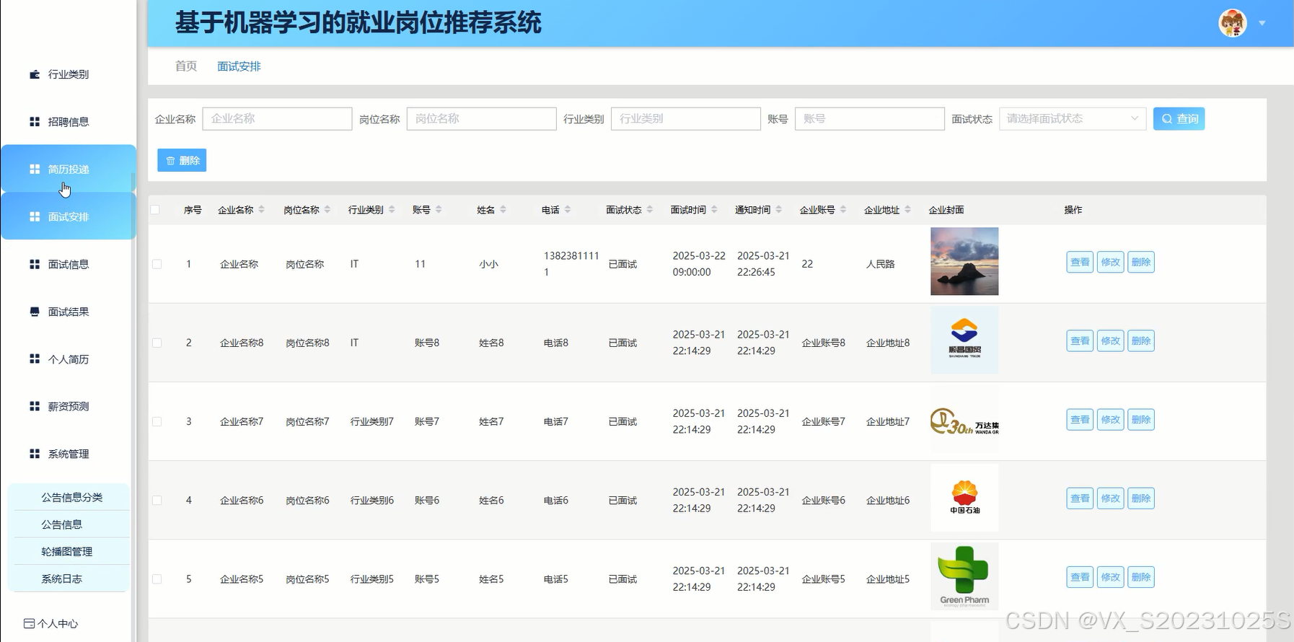
Task: Open 轮播图管理 in the sidebar submenu
Action: click(x=66, y=552)
